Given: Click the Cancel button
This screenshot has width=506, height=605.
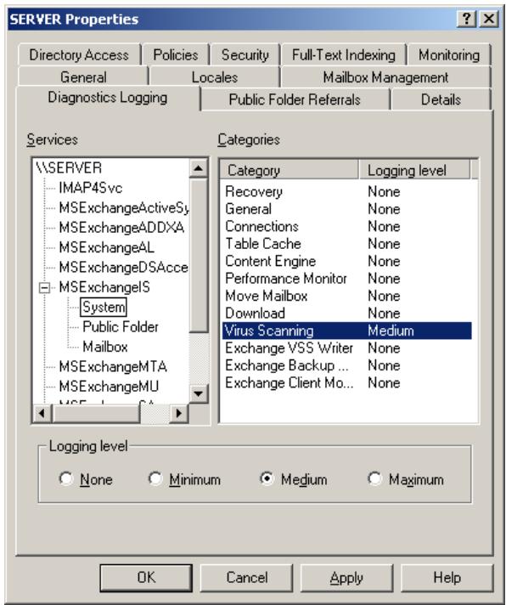Looking at the screenshot, I should (x=247, y=578).
